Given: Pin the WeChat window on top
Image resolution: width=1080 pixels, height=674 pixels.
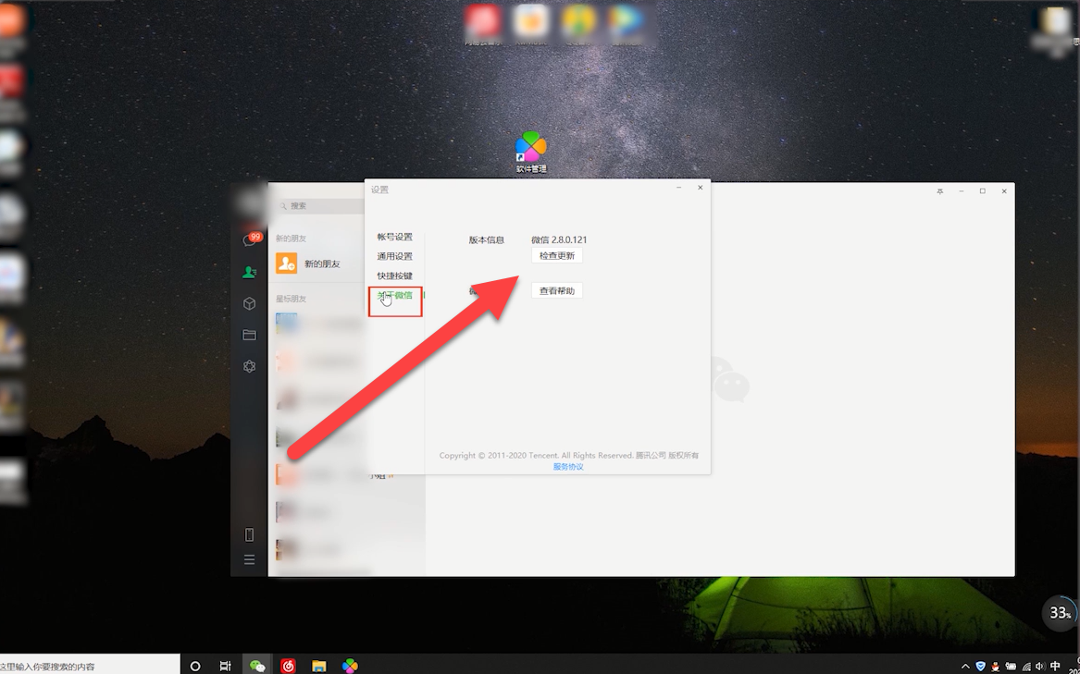Looking at the screenshot, I should [939, 191].
